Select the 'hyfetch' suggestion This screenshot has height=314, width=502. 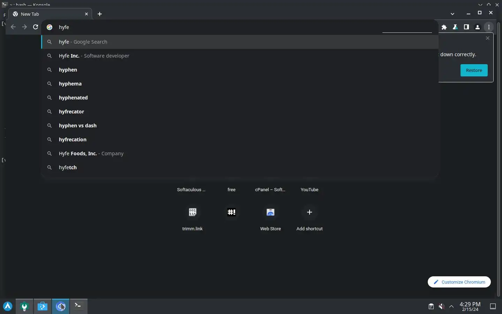[240, 167]
